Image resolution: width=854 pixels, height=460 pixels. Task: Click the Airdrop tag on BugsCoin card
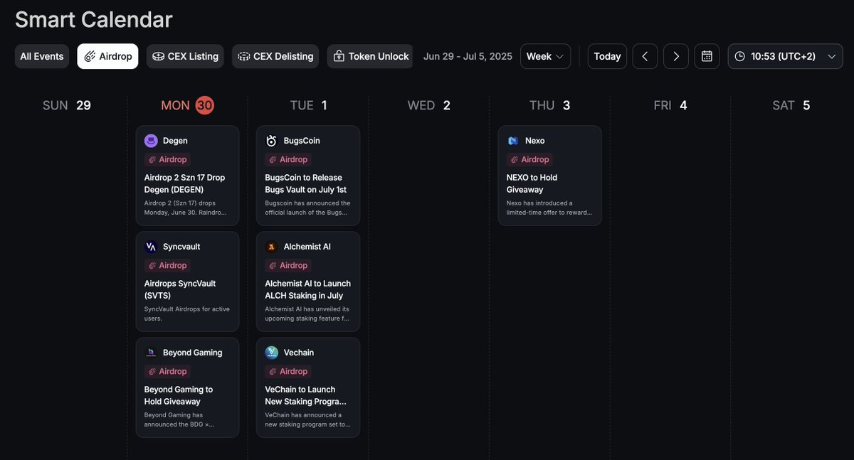(288, 159)
